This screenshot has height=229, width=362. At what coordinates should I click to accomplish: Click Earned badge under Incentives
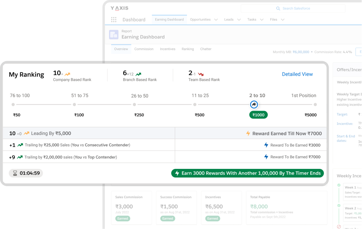pyautogui.click(x=213, y=218)
